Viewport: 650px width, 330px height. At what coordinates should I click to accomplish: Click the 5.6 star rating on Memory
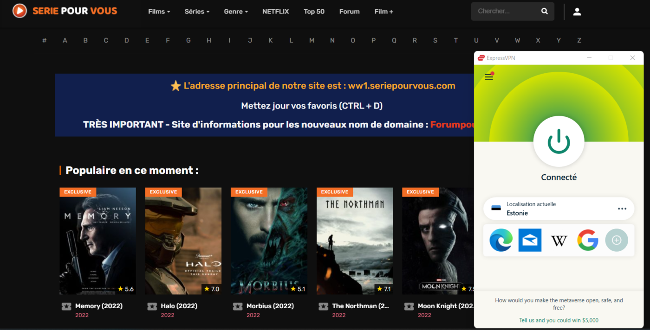[125, 289]
